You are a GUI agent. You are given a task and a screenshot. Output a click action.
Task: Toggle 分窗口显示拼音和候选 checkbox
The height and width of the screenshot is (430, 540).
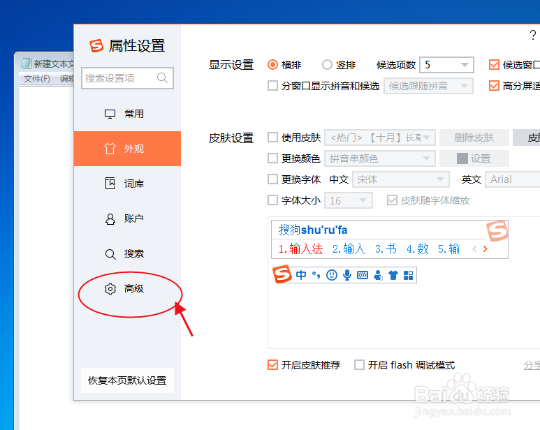click(x=272, y=86)
